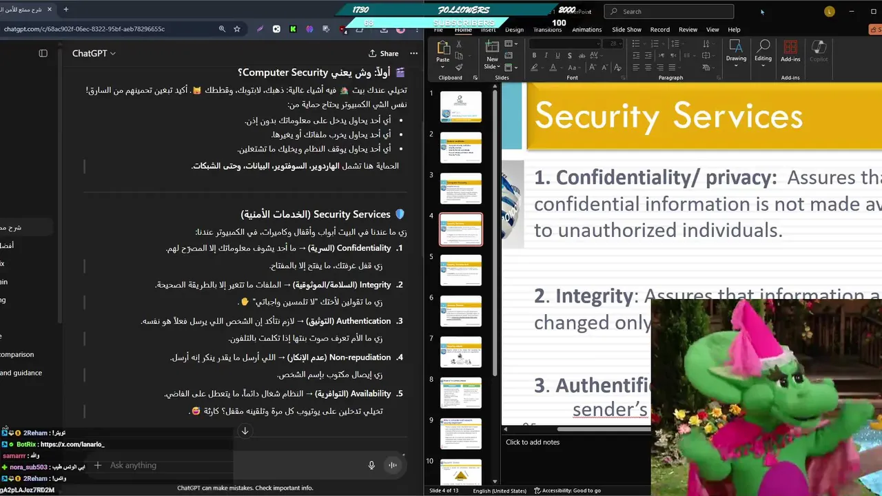This screenshot has width=882, height=496.
Task: Expand the Drawing group dropdown
Action: (736, 51)
